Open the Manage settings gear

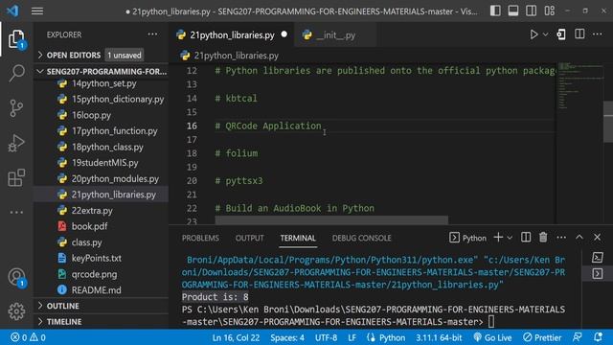16,311
